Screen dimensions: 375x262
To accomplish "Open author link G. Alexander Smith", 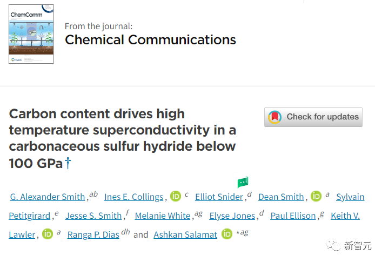I will [48, 197].
